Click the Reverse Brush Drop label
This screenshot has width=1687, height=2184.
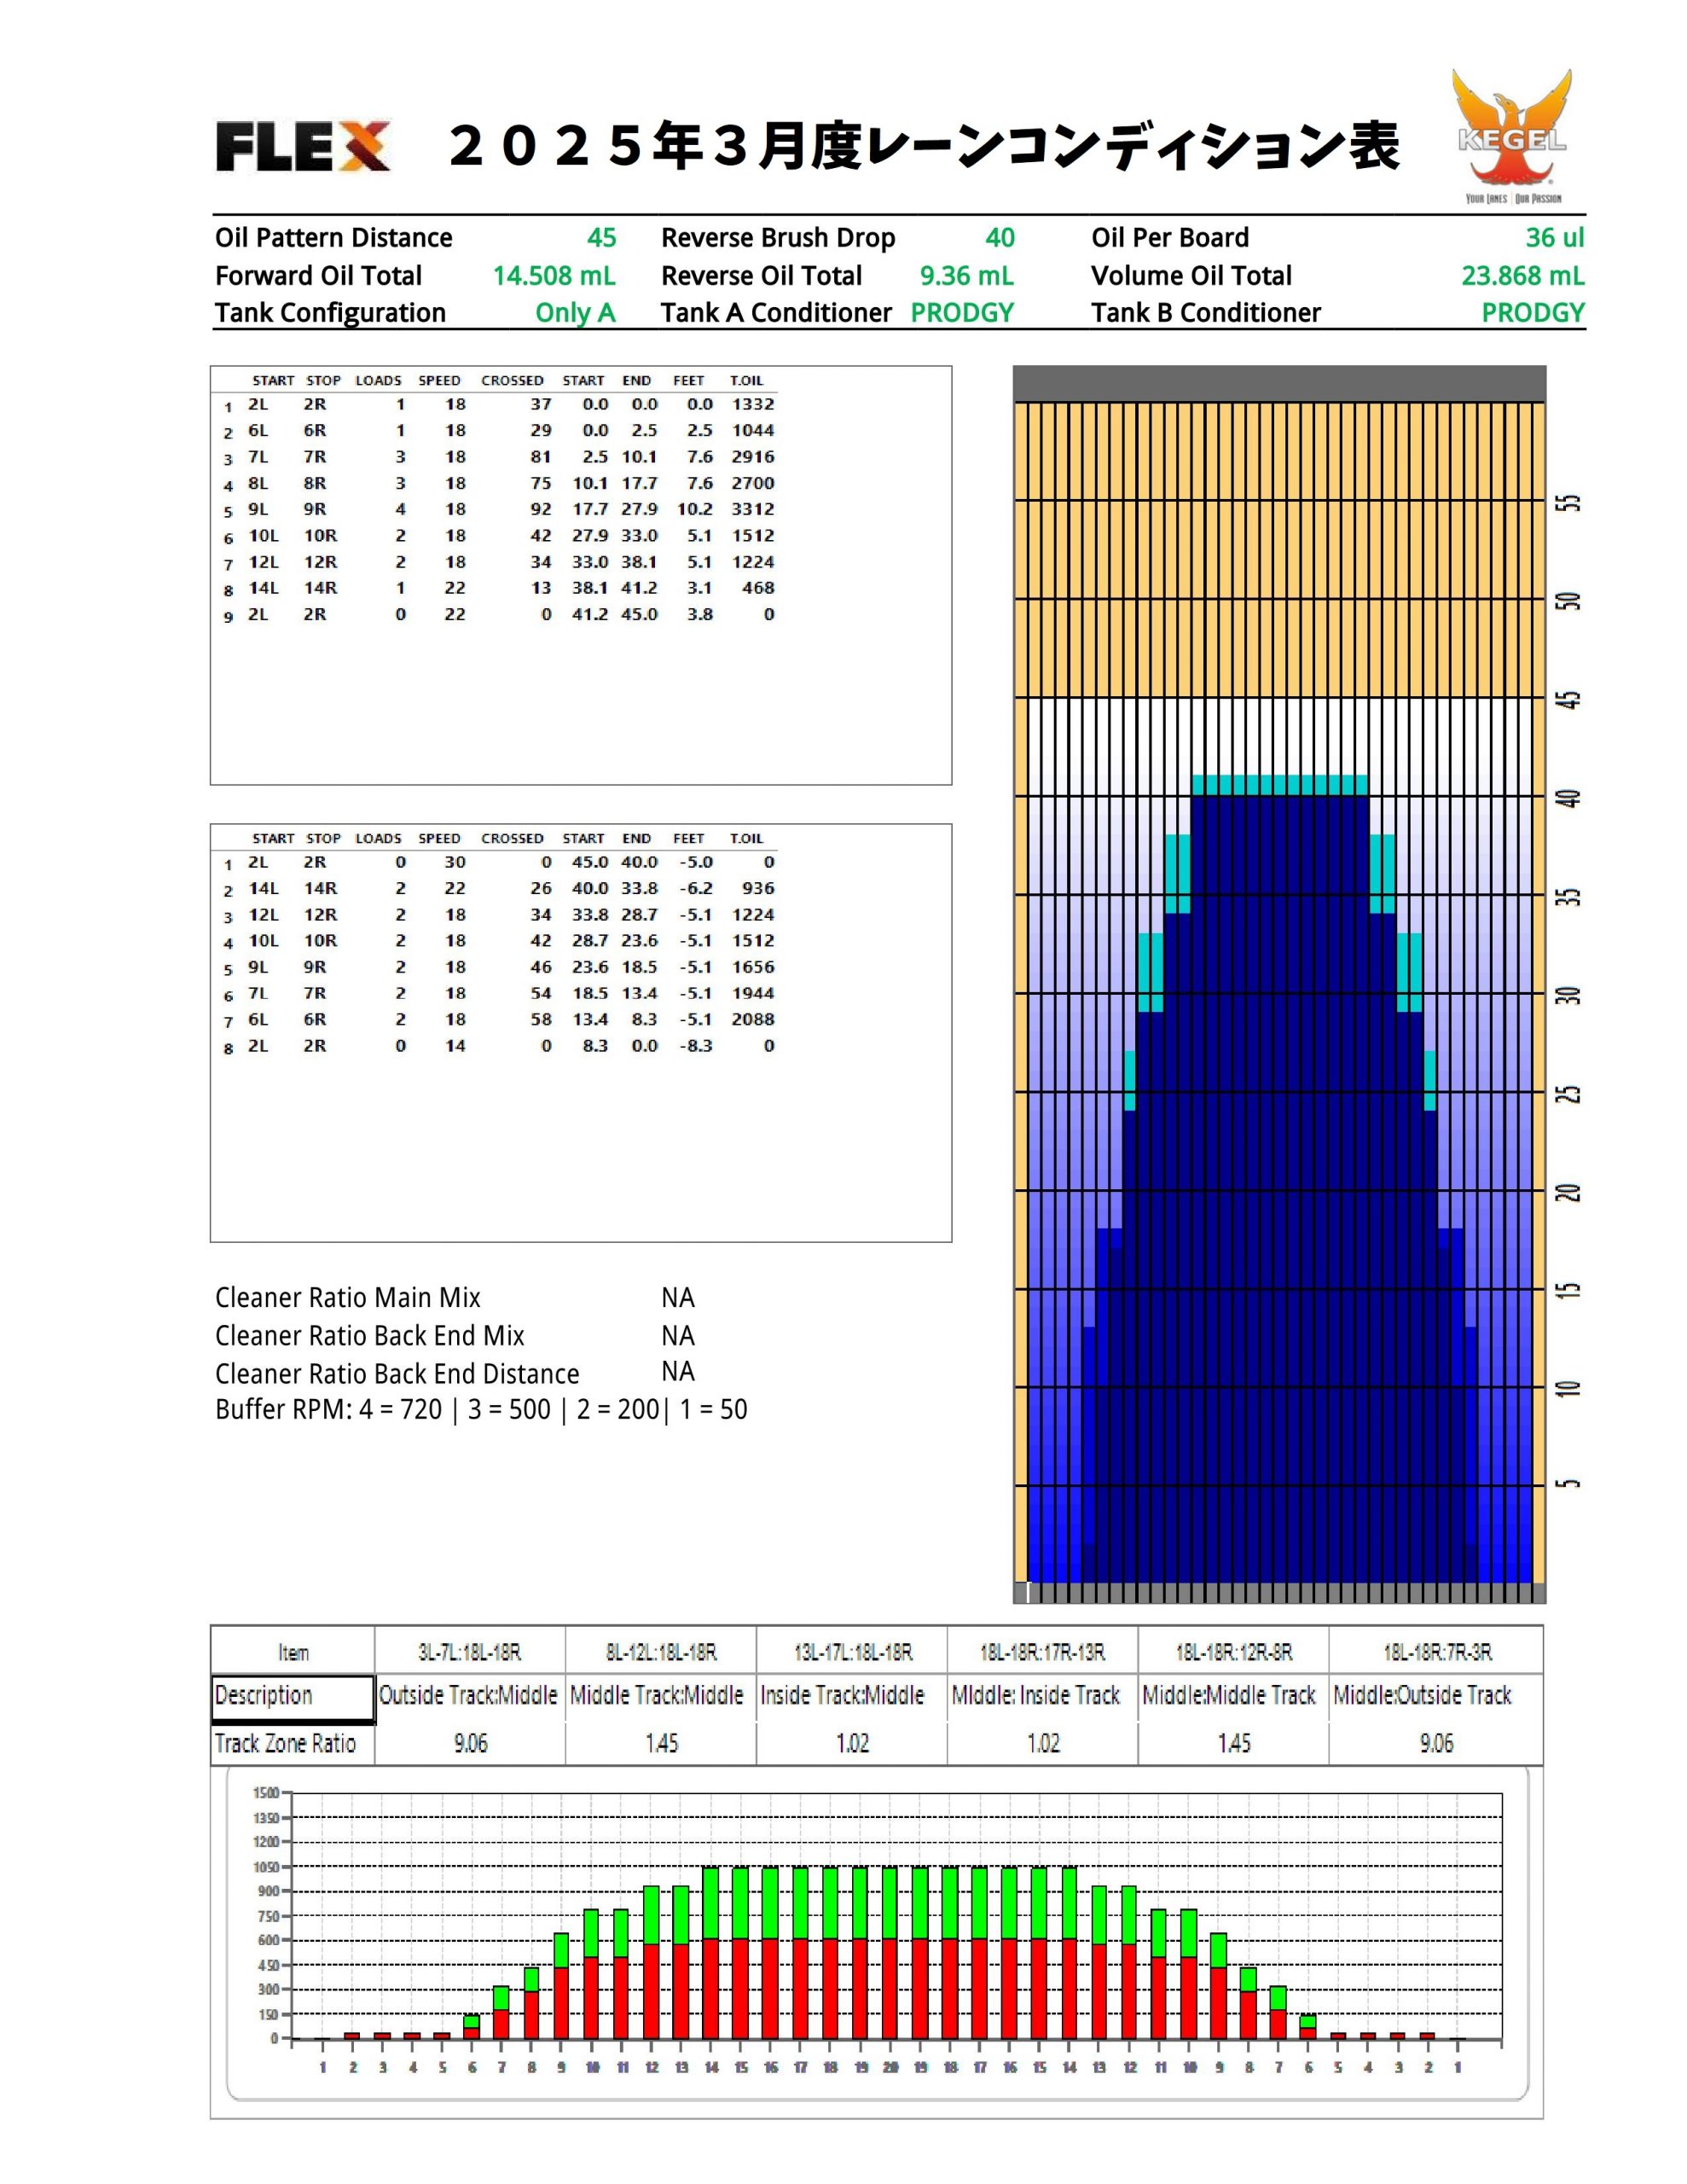[778, 238]
